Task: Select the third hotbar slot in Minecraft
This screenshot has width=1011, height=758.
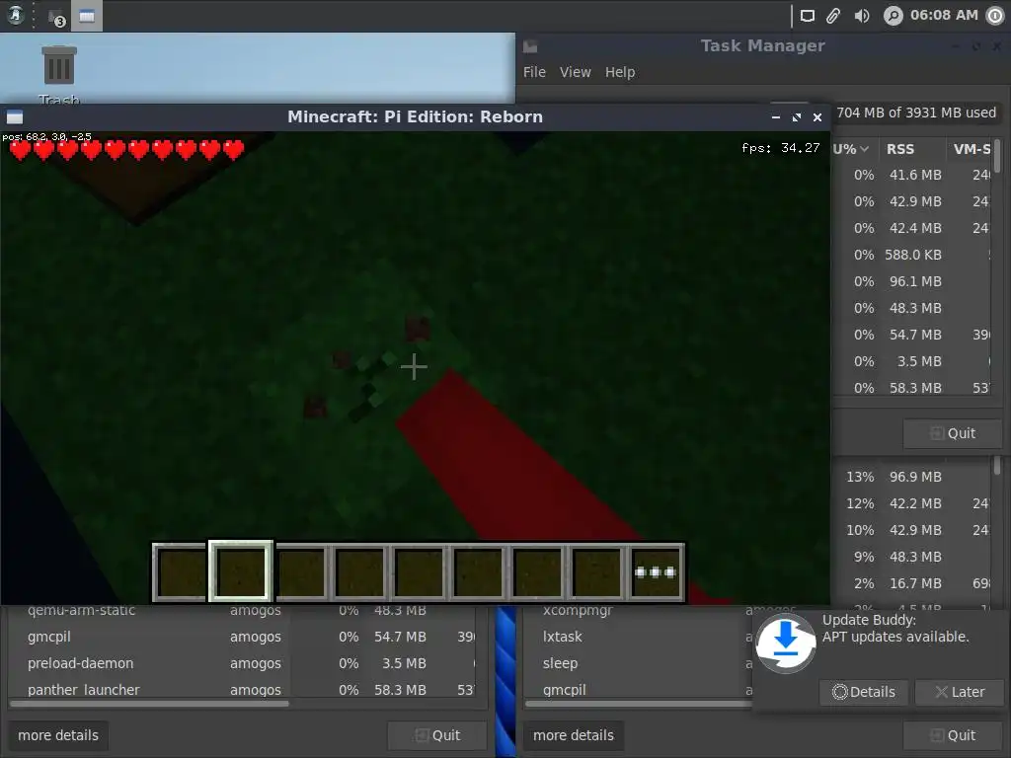Action: (300, 571)
